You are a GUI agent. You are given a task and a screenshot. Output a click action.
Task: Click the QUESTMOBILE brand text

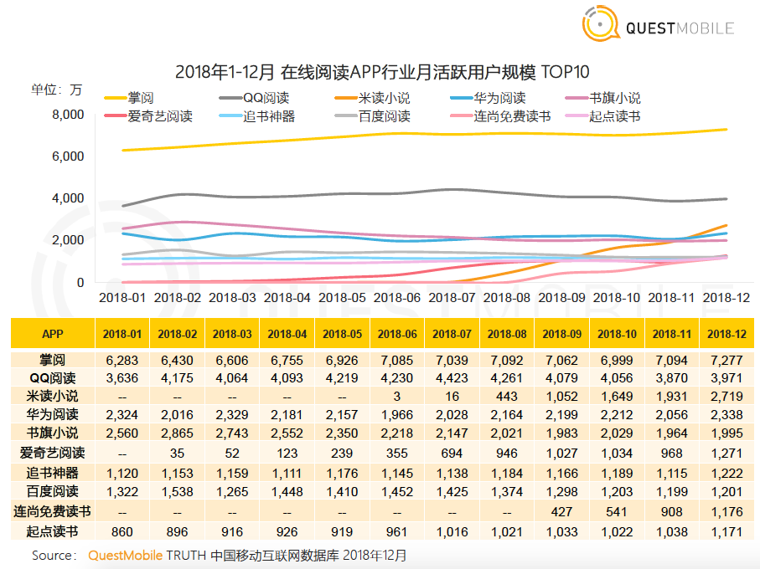point(680,28)
